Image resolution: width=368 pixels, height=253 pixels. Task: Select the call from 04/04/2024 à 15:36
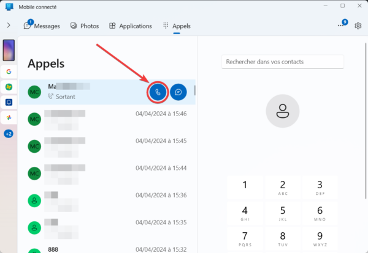click(x=107, y=200)
